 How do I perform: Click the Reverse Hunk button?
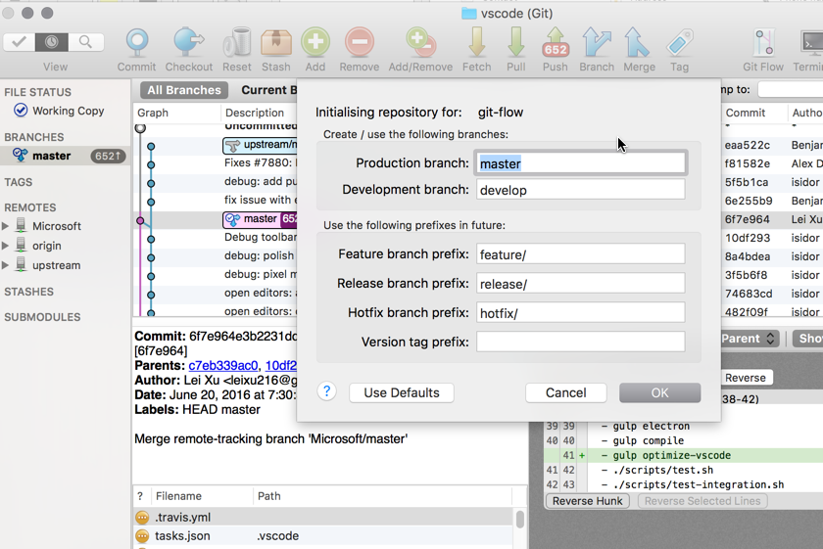tap(587, 501)
